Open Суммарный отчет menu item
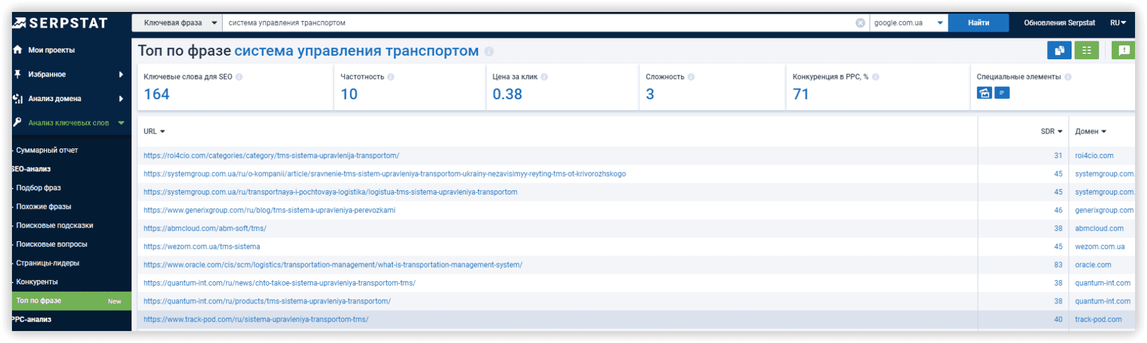The image size is (1147, 343). pyautogui.click(x=47, y=150)
